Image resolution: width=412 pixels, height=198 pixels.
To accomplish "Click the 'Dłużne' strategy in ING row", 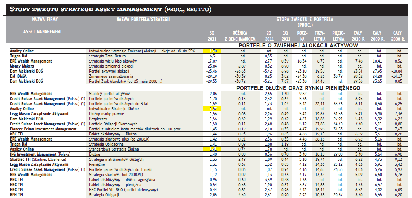I will click(x=95, y=154).
